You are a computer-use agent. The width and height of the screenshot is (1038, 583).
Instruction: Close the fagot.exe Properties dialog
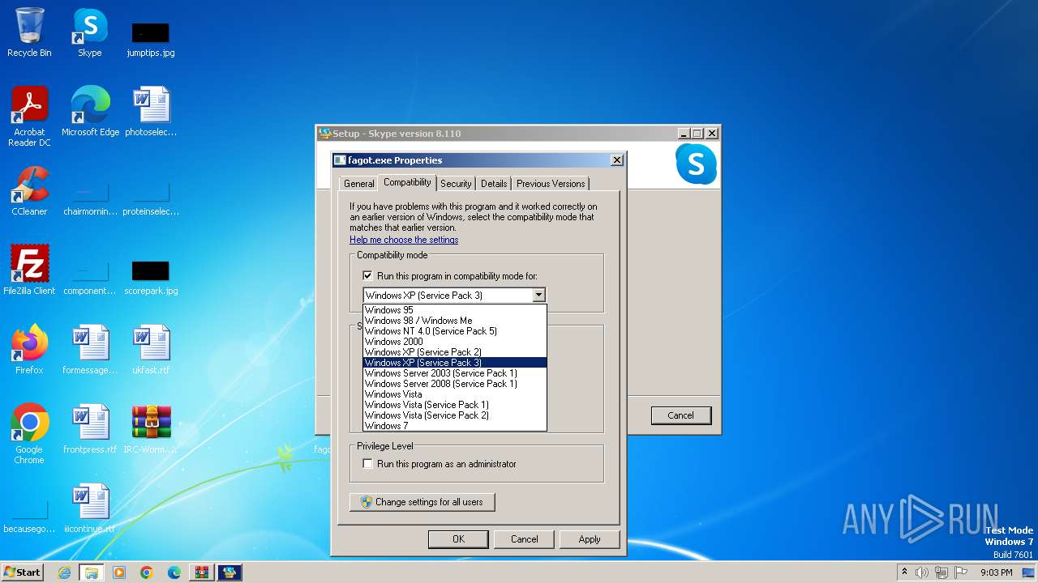pos(616,160)
